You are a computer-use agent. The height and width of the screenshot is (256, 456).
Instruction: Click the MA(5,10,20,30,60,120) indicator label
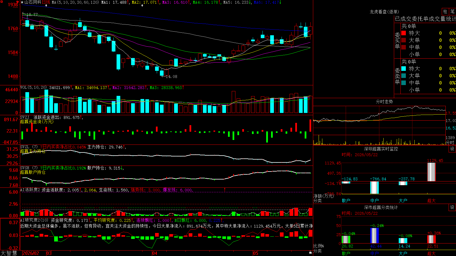point(75,2)
